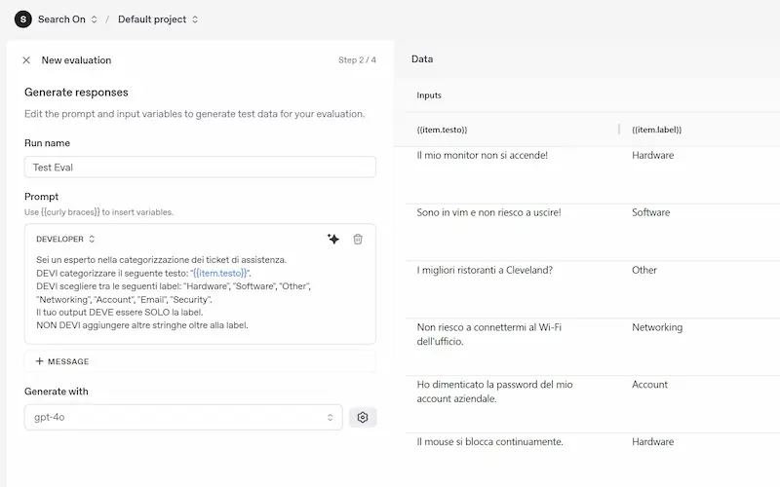
Task: Click the {{item.testo}} variable in prompt
Action: (219, 274)
